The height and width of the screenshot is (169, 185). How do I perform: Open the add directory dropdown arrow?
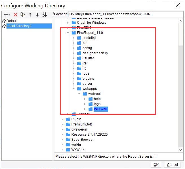pos(9,15)
